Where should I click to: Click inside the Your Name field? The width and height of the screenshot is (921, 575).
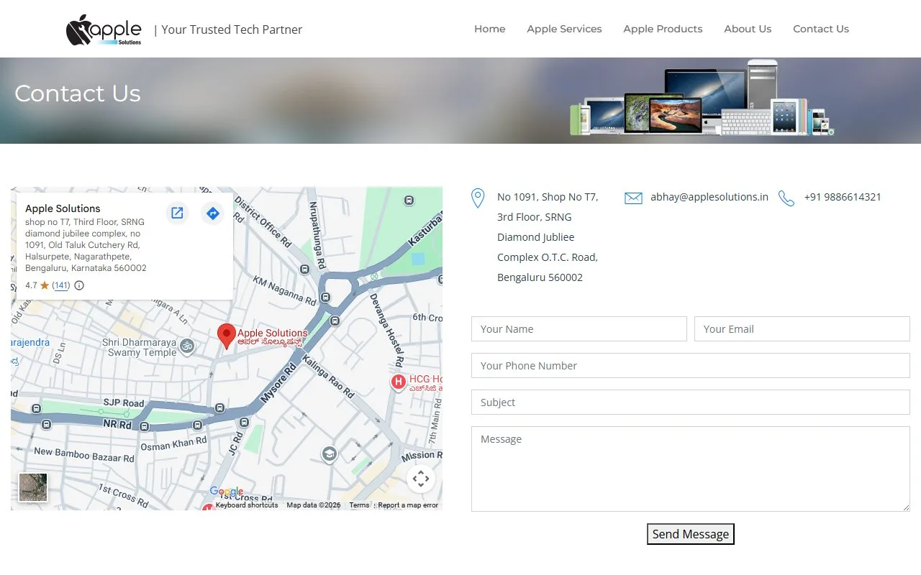pos(579,329)
